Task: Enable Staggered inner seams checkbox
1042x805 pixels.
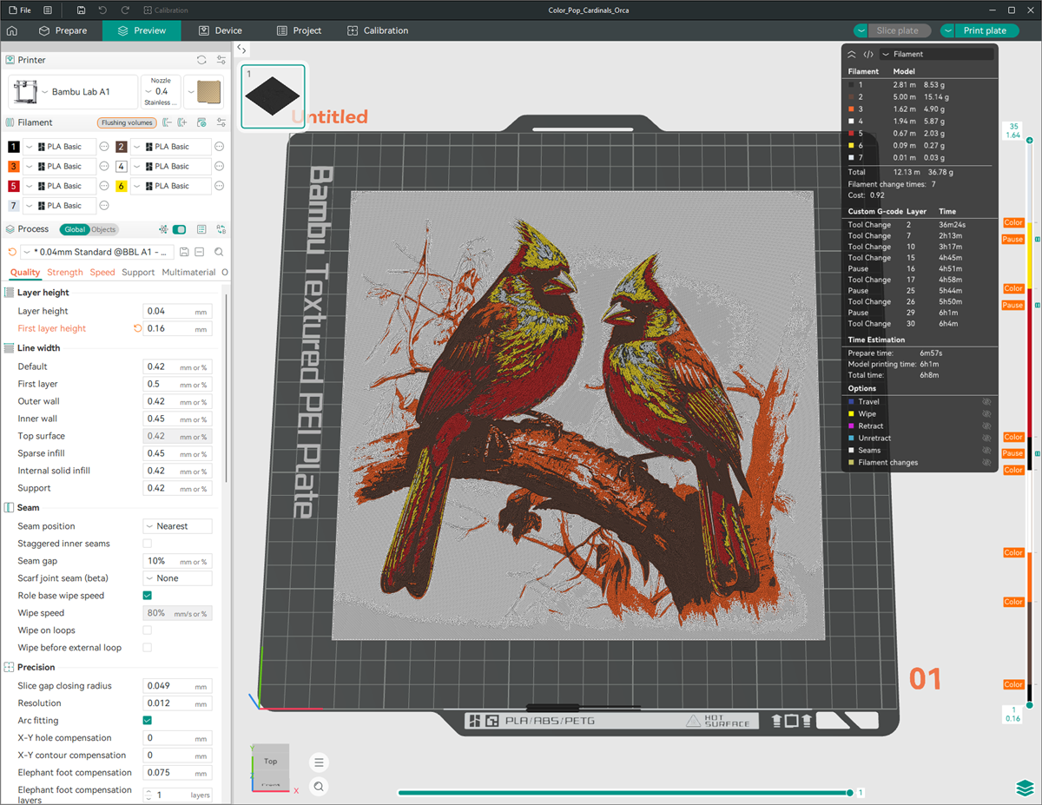Action: click(147, 544)
